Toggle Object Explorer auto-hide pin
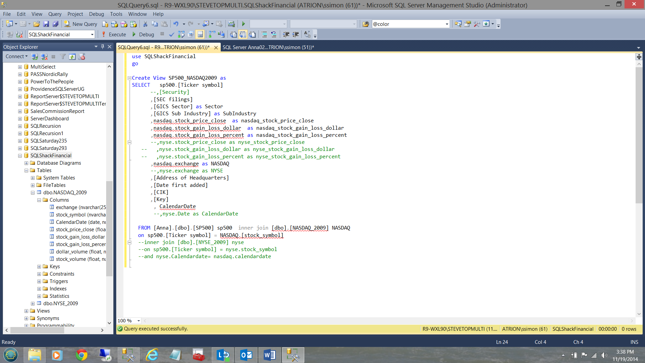645x363 pixels. (x=103, y=47)
